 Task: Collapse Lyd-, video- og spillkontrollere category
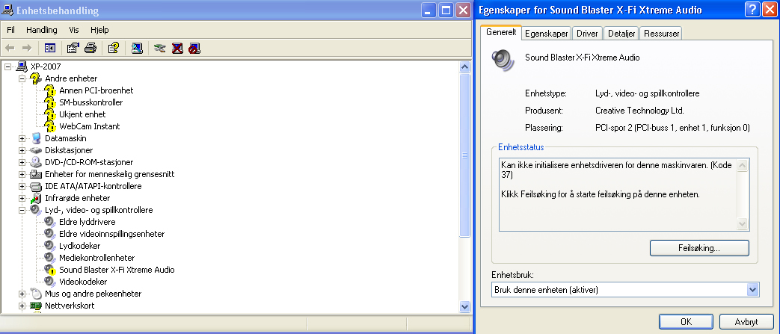22,210
